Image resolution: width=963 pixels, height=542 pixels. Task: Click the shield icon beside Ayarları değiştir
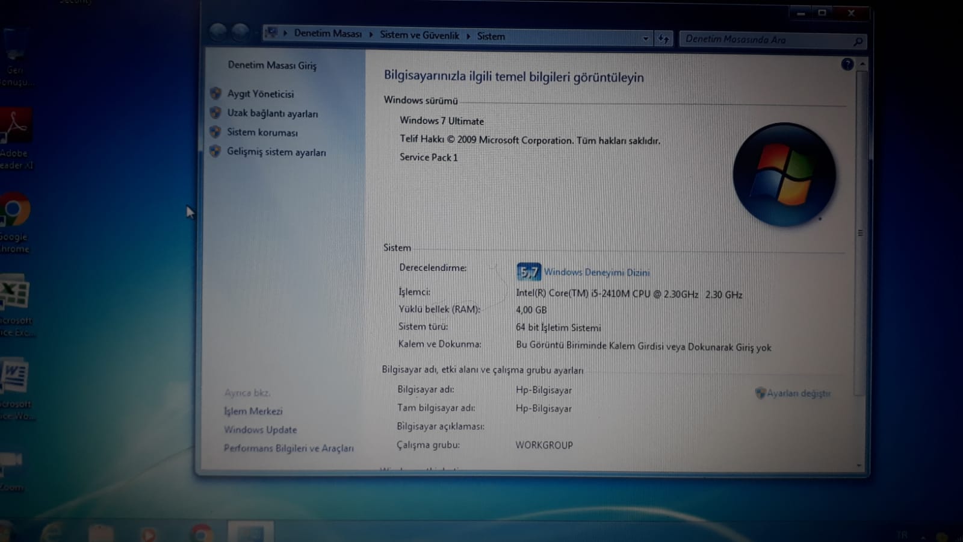(760, 393)
